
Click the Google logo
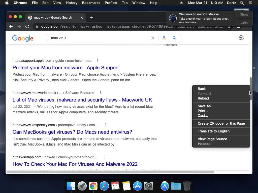[x=23, y=38]
